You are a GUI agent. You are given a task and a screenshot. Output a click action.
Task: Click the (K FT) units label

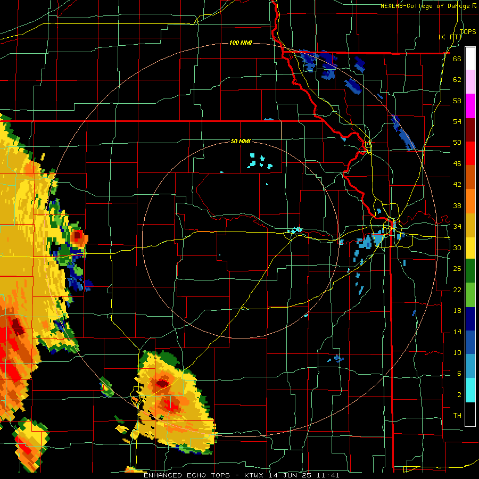coord(450,37)
